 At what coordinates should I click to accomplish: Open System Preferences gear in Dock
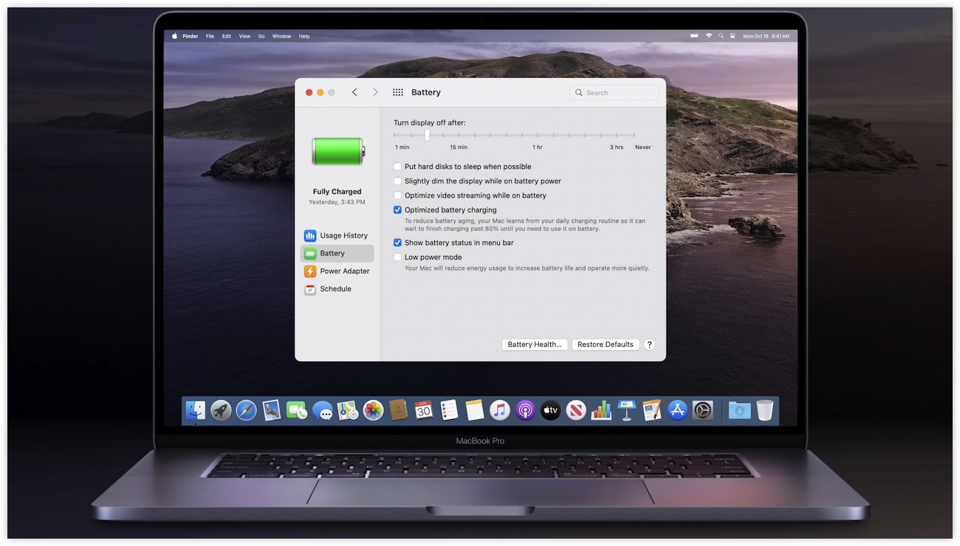(703, 410)
